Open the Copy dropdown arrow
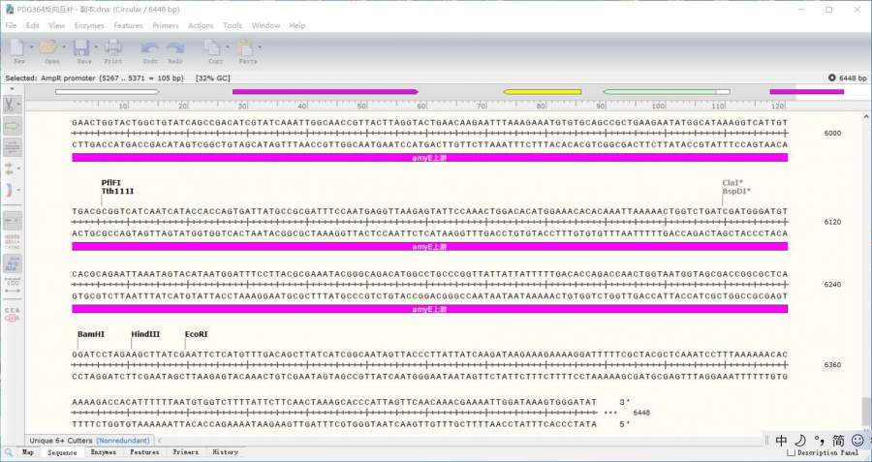The image size is (872, 462). (227, 46)
